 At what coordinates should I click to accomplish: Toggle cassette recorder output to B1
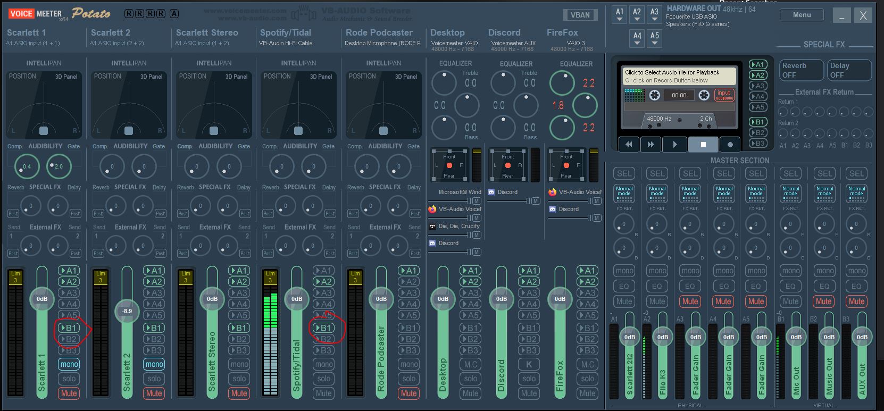pos(757,122)
